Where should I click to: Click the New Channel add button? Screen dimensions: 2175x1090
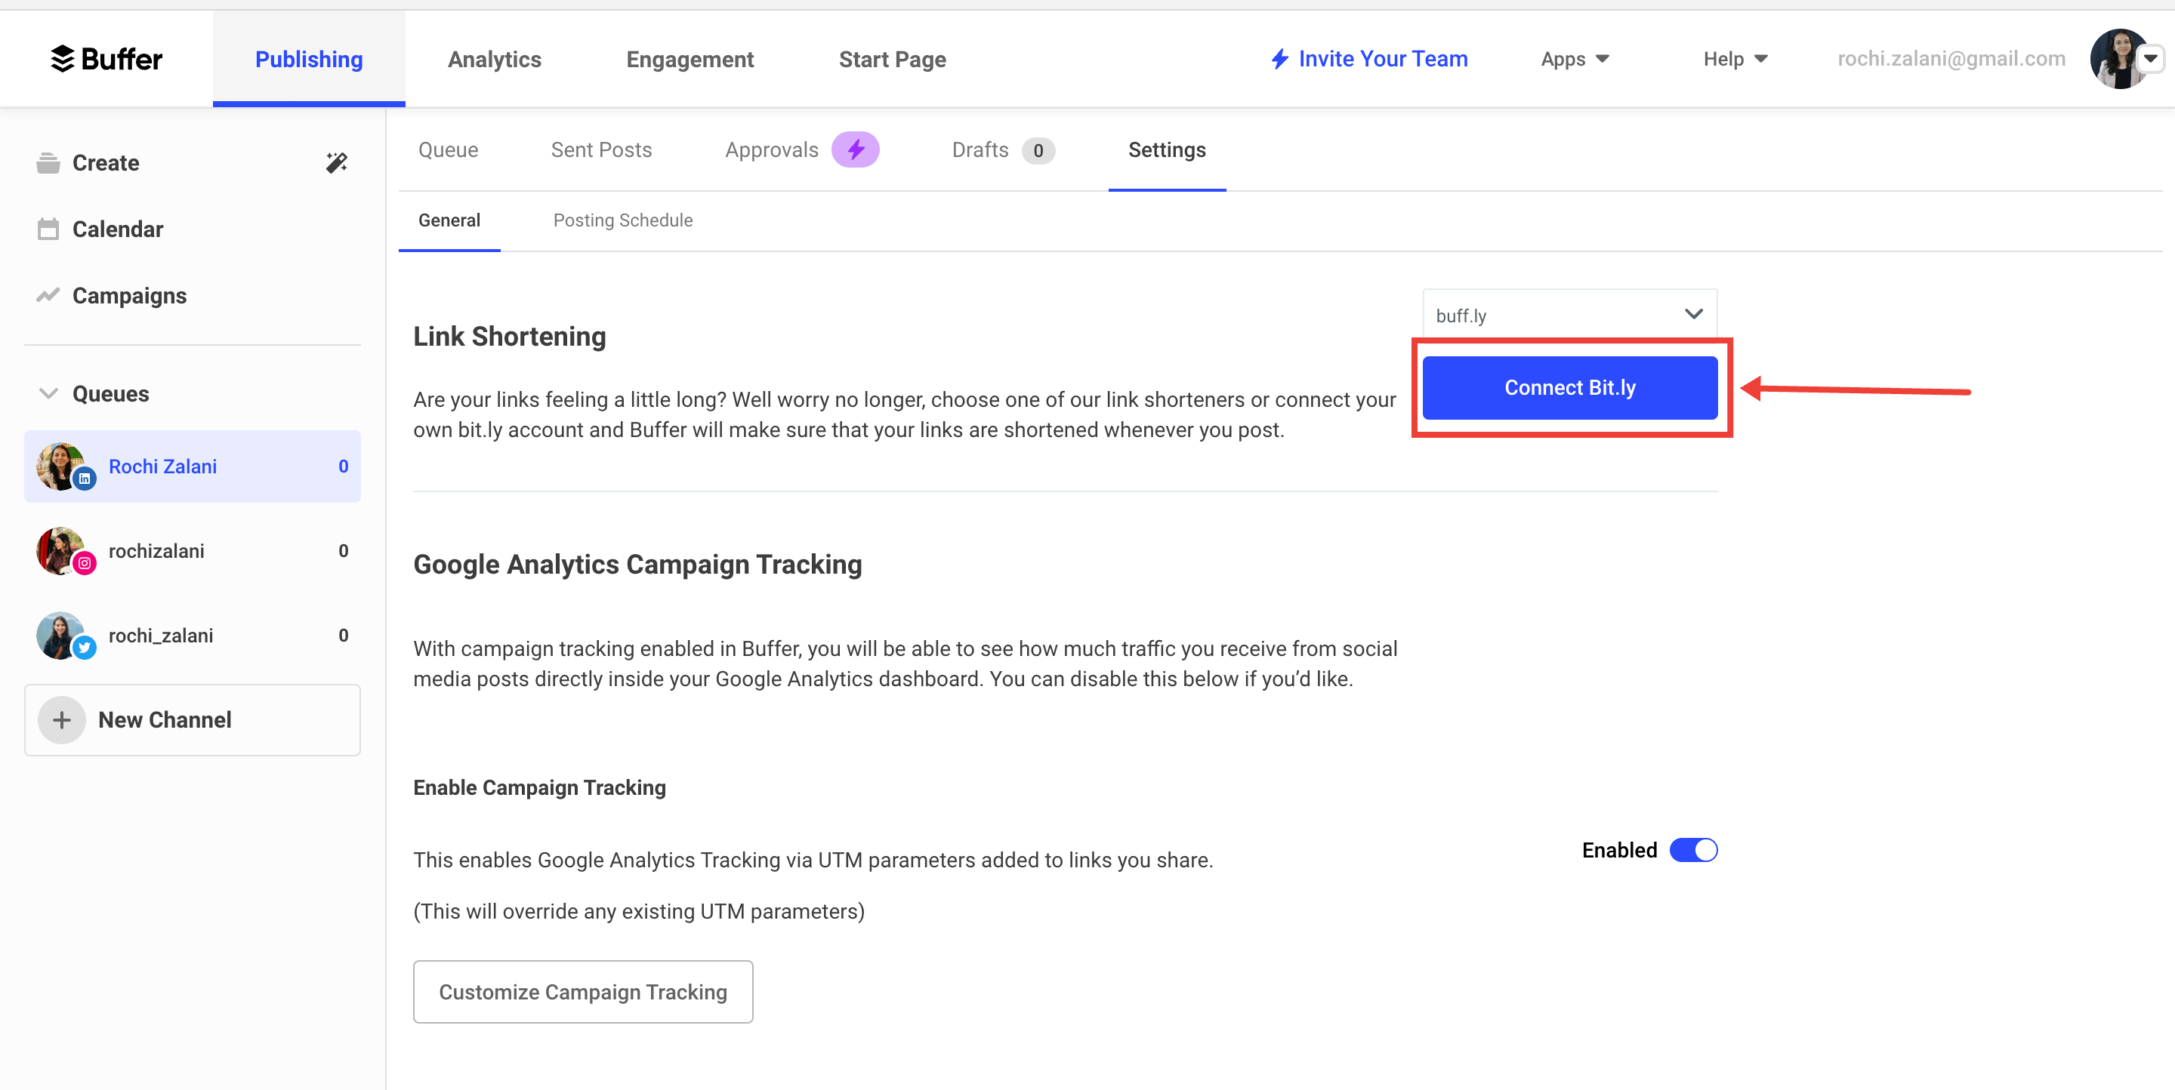(x=63, y=719)
